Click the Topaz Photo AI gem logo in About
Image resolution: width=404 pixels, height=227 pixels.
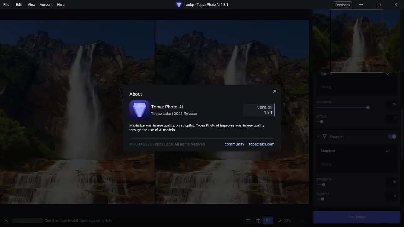click(x=140, y=110)
